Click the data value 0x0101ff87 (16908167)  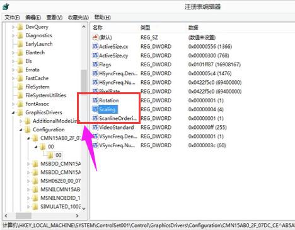point(214,64)
